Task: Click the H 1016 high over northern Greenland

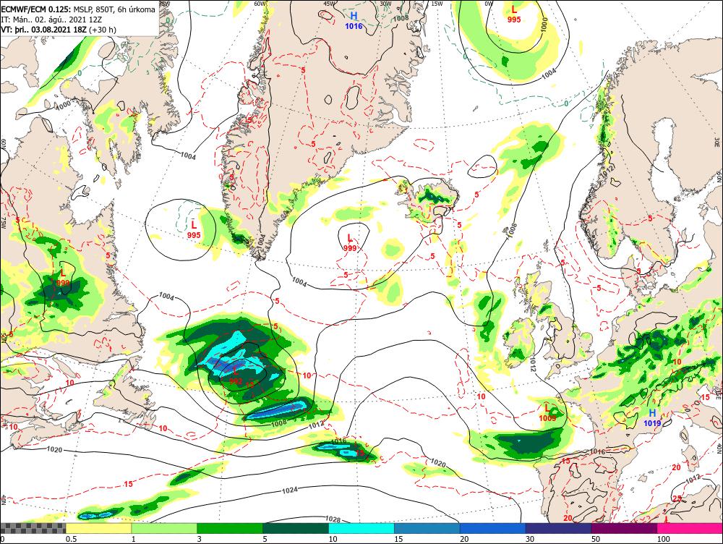Action: [x=354, y=21]
